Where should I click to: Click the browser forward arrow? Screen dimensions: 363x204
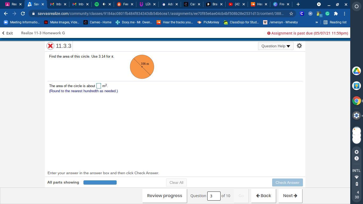14,14
